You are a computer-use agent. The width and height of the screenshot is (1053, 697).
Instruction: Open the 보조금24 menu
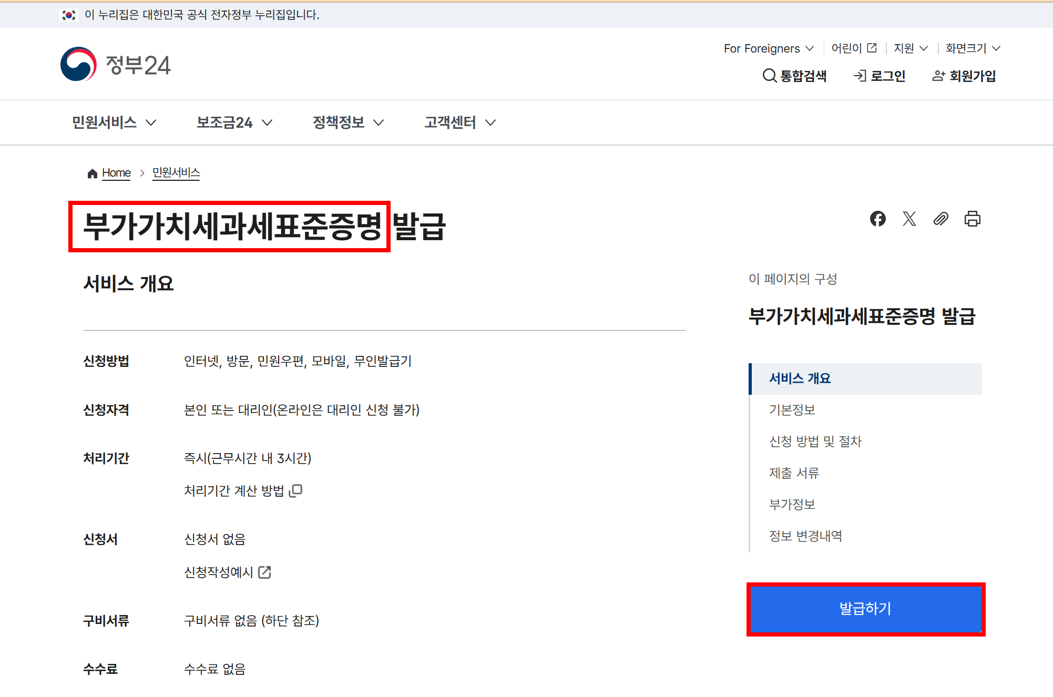point(234,122)
